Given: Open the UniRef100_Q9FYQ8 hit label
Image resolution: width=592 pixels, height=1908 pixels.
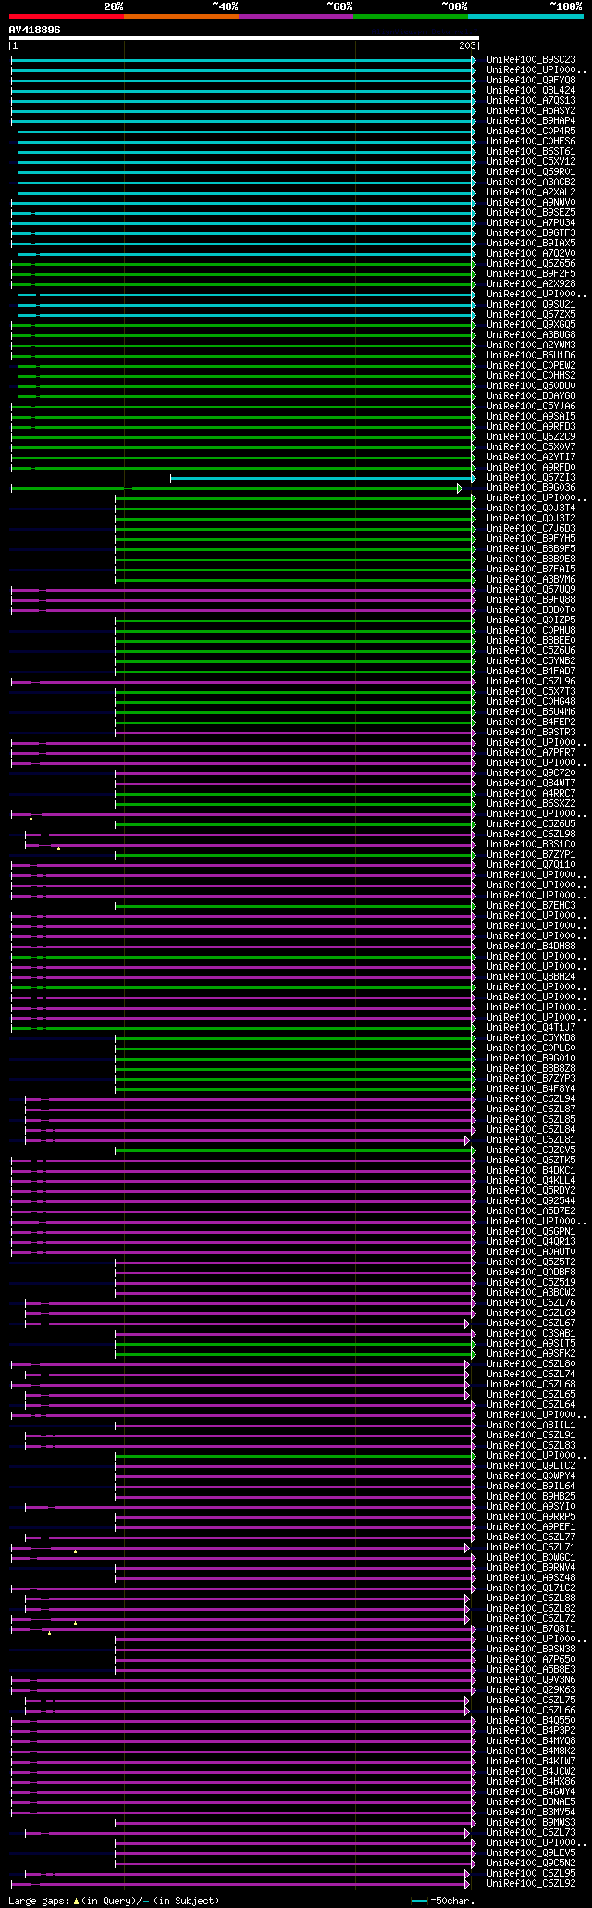Looking at the screenshot, I should [531, 81].
